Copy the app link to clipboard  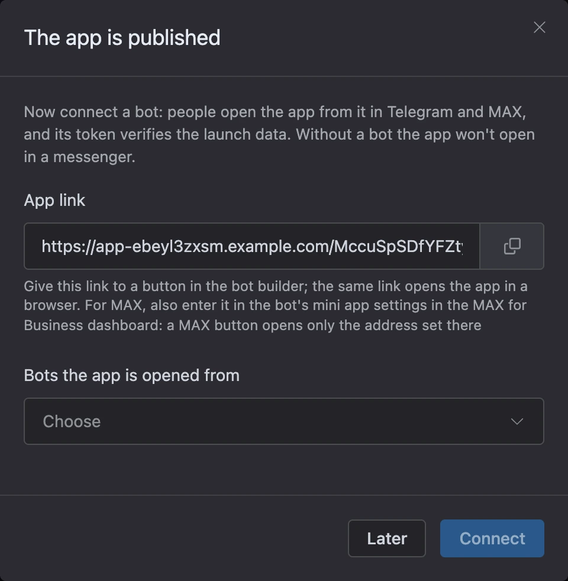click(x=512, y=246)
